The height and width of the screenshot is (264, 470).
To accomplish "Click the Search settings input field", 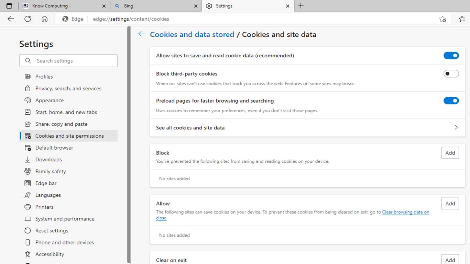I will (72, 61).
